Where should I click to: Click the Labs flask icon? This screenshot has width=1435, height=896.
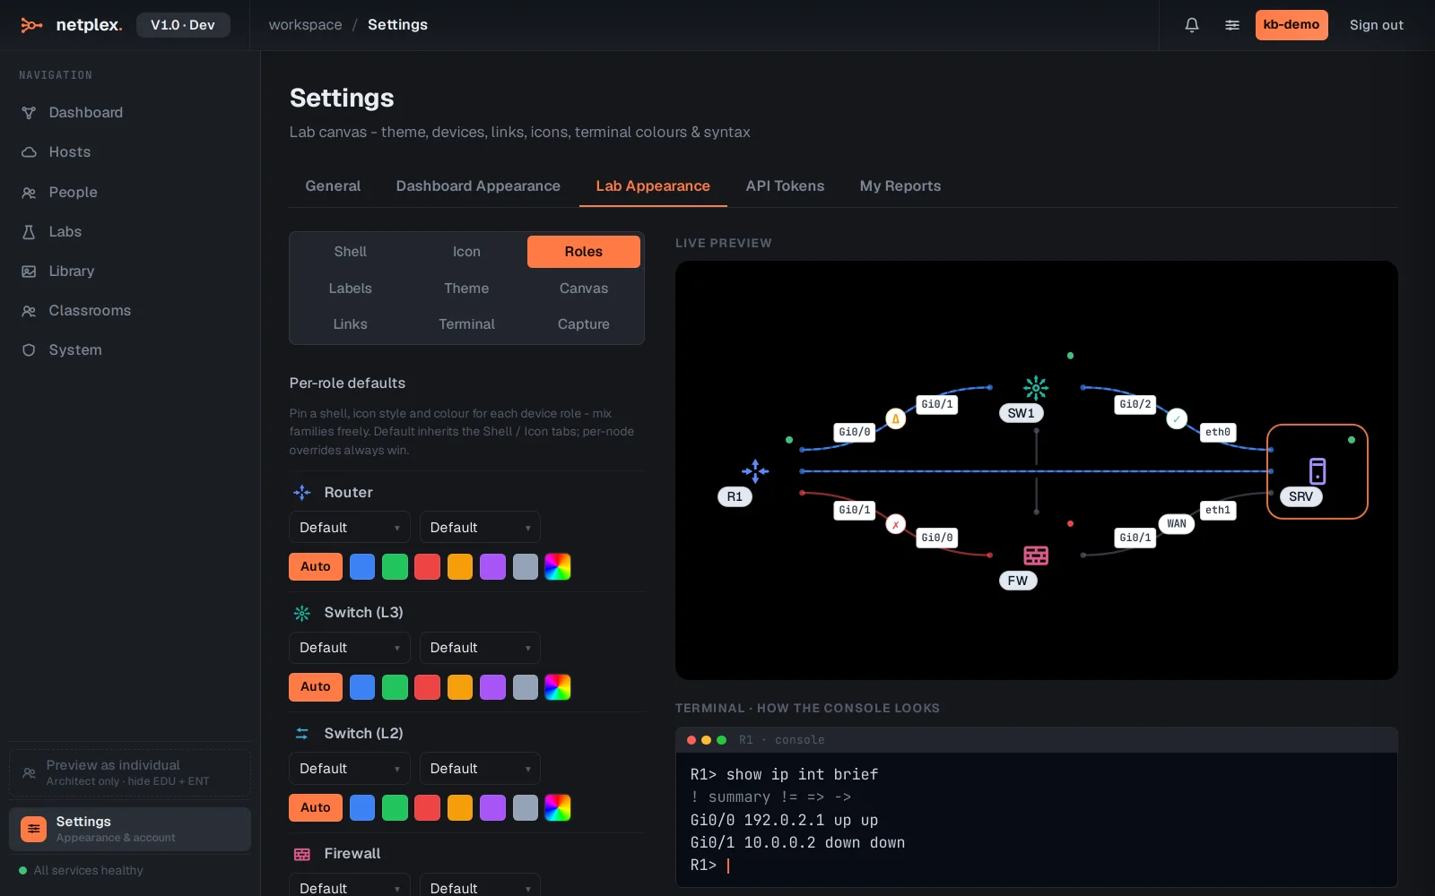click(x=29, y=232)
